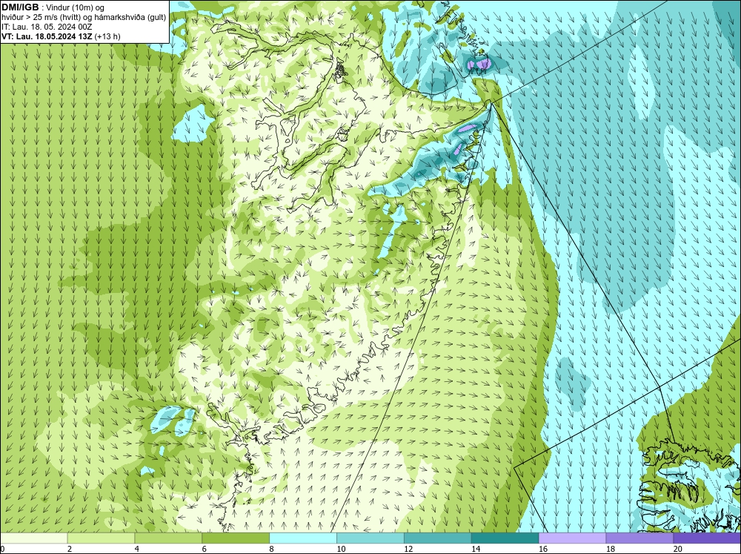741x554 pixels.
Task: Click the scale label '12'
Action: click(408, 549)
